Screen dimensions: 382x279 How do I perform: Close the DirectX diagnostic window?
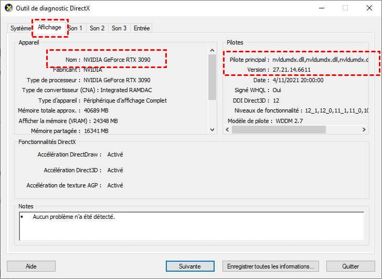pyautogui.click(x=369, y=8)
